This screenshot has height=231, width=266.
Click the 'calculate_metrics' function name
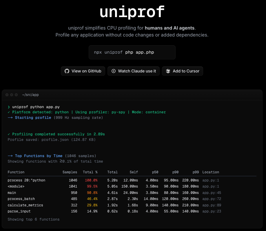point(25,205)
